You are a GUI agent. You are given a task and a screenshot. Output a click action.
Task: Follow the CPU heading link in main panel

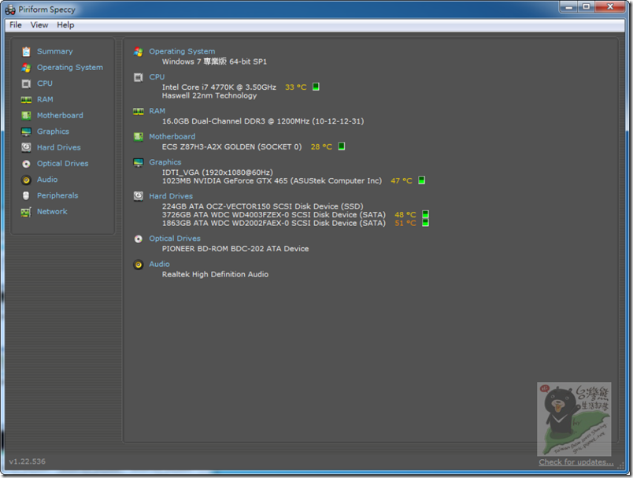(x=157, y=77)
